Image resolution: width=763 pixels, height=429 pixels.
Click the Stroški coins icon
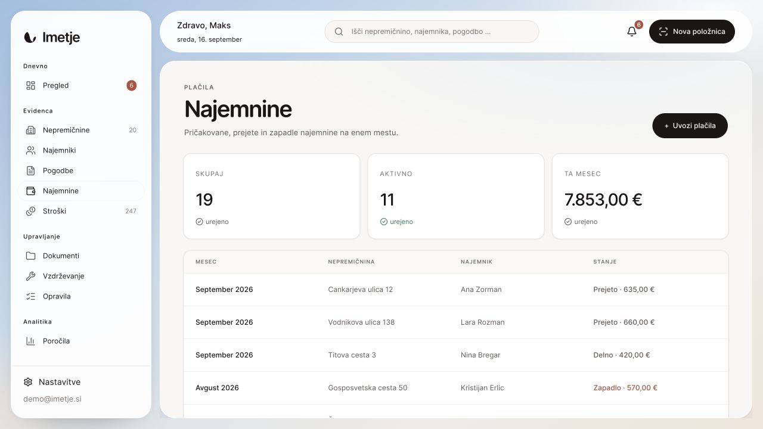point(31,211)
